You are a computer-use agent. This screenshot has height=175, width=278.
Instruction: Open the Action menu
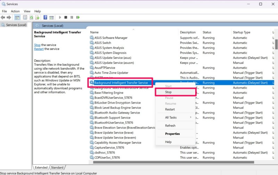(x=15, y=11)
